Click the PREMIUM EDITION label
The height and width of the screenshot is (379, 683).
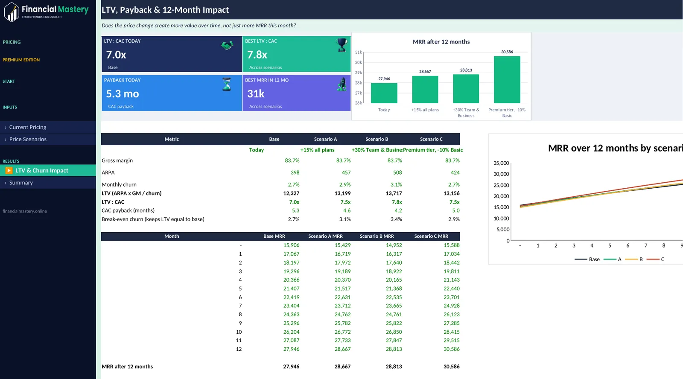click(21, 60)
